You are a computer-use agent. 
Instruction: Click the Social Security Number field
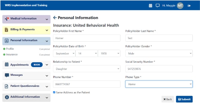159,69
